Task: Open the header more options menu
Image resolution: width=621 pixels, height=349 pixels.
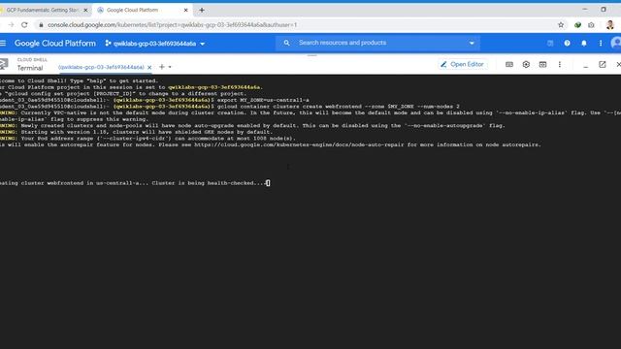Action: 601,43
